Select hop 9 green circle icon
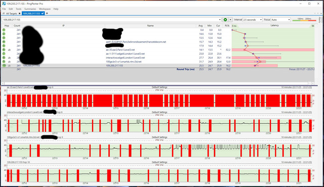Viewport: 324px width, 187px height. coord(4,62)
